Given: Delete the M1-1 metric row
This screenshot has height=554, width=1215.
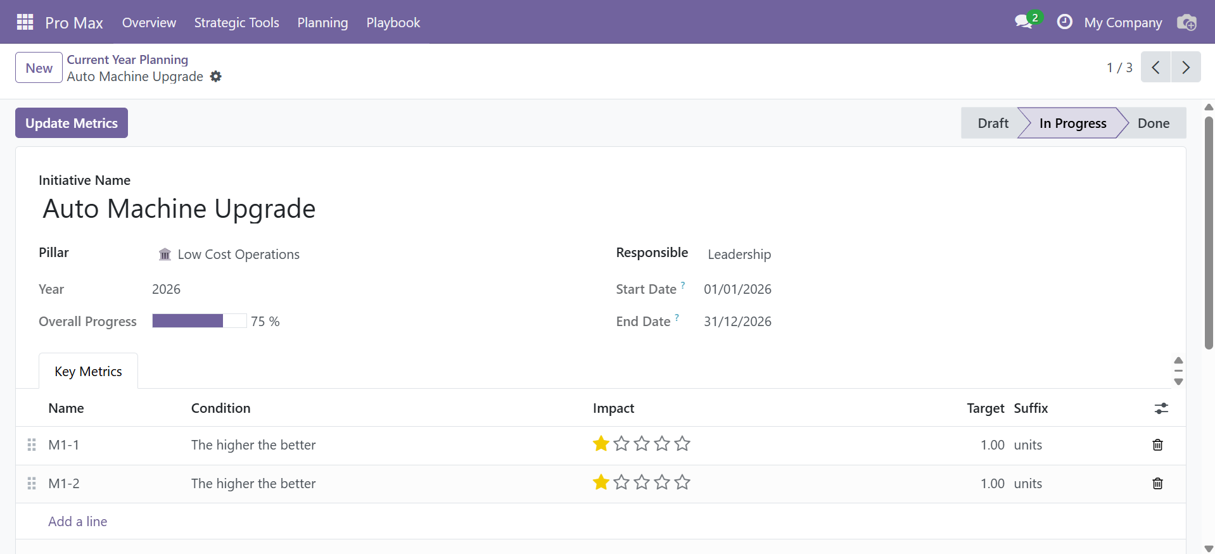Looking at the screenshot, I should coord(1157,445).
